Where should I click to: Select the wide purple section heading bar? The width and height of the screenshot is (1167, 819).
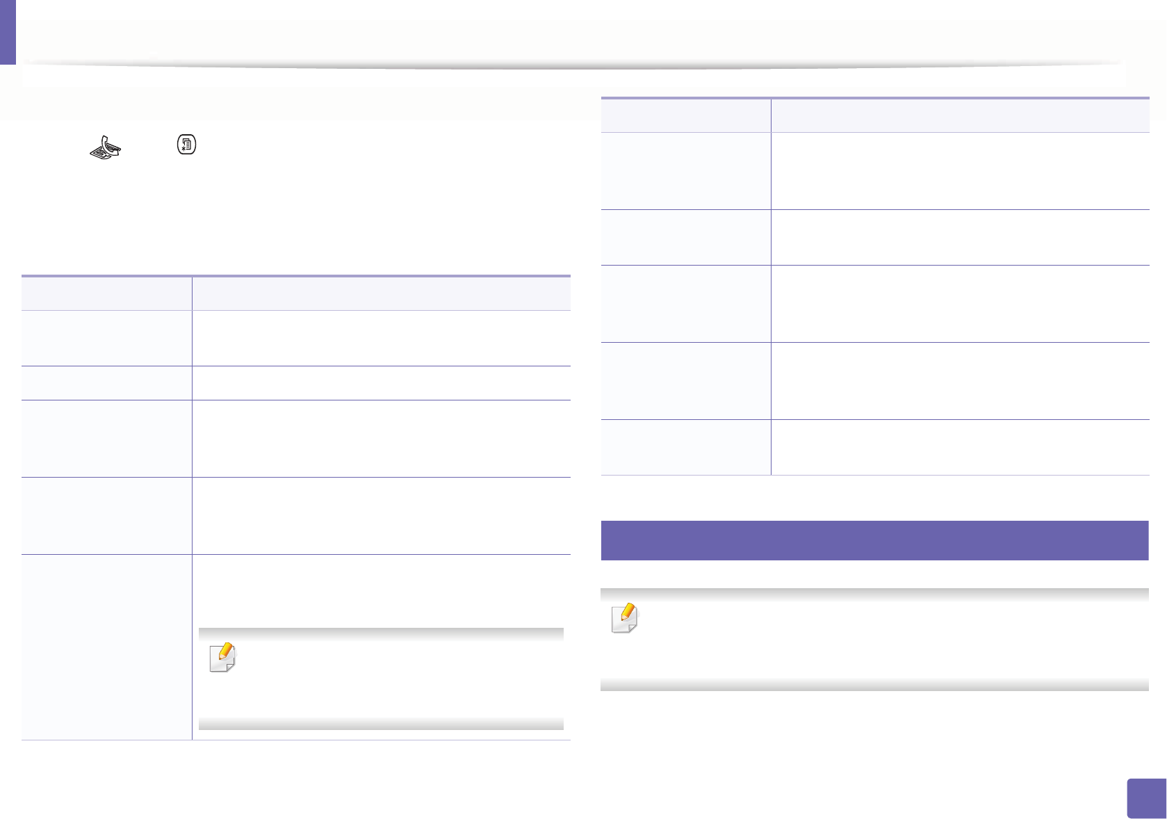coord(874,540)
